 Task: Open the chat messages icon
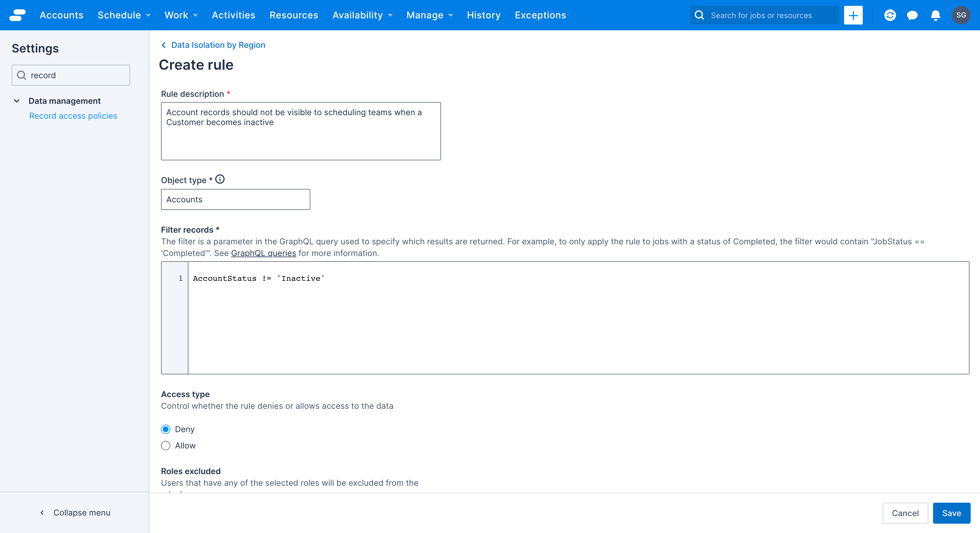(912, 15)
